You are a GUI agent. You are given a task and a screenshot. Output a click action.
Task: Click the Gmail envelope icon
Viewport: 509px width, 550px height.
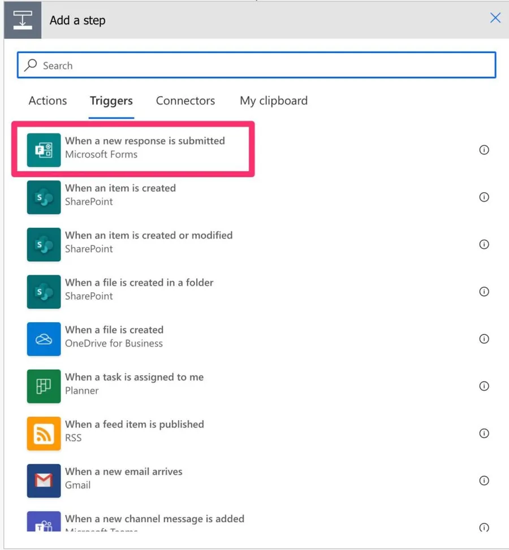click(x=44, y=480)
